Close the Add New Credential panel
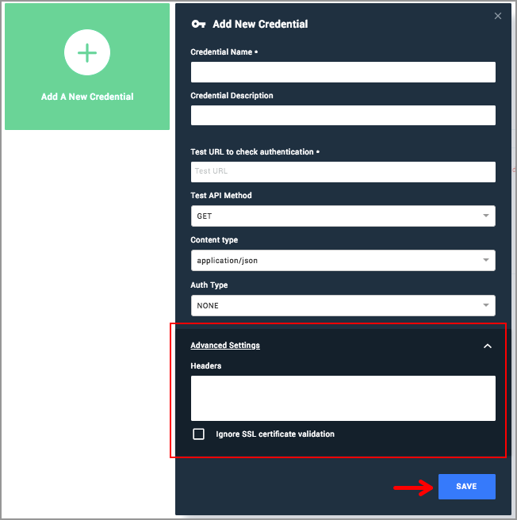Viewport: 517px width, 520px height. coord(497,16)
